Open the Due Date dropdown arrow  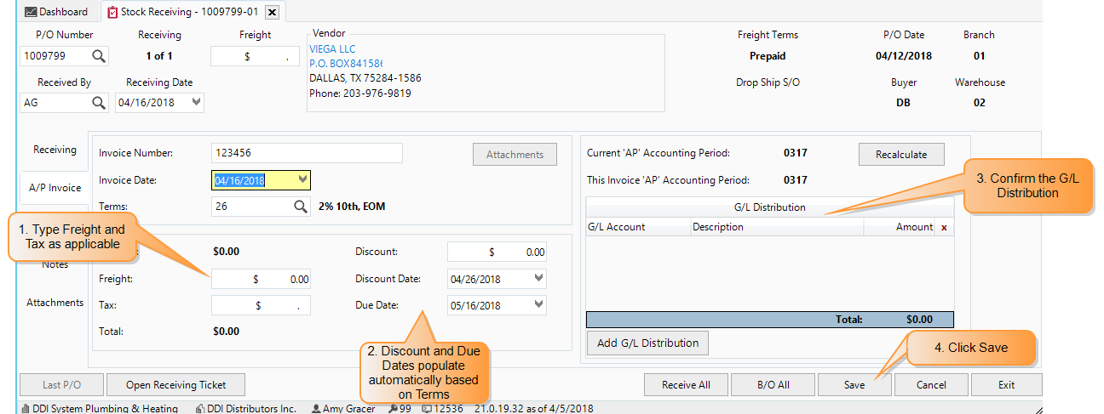(x=539, y=305)
